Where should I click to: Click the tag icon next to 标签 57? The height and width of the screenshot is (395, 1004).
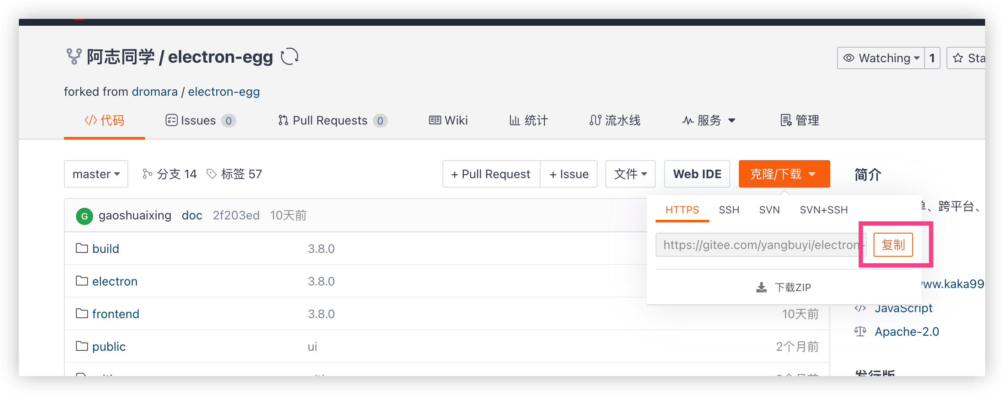212,173
